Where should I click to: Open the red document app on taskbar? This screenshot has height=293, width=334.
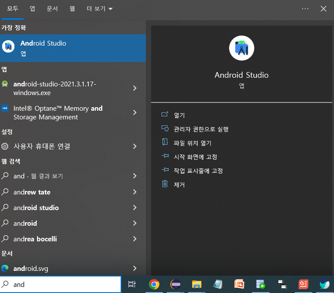pos(304,284)
